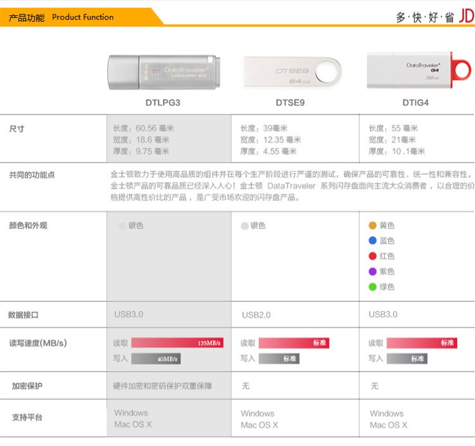The image size is (475, 446).
Task: Click the '无' encryption cell under DTIG4
Action: point(375,386)
